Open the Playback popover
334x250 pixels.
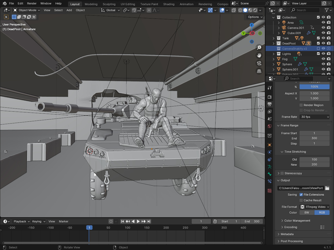(22, 221)
